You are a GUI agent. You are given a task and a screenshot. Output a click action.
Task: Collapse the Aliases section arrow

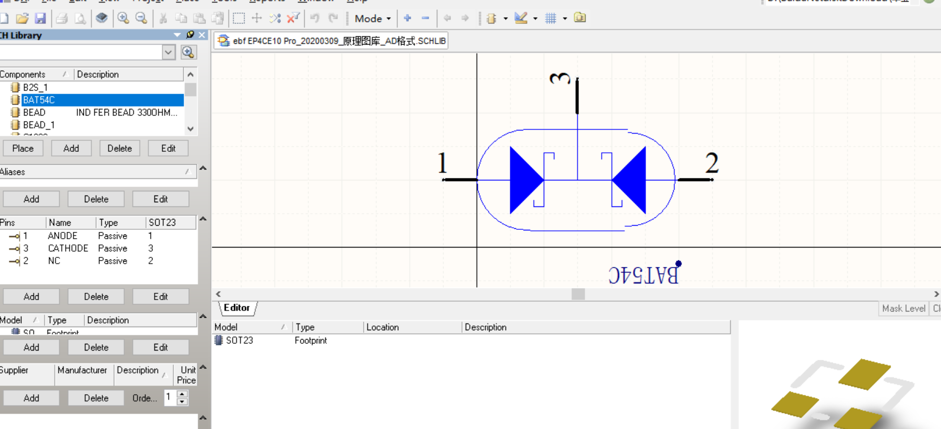tap(203, 168)
